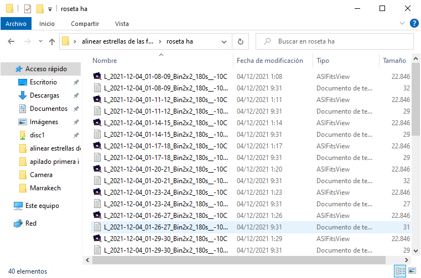This screenshot has width=421, height=278.
Task: Select the 01-29-30 text document file name
Action: [x=166, y=250]
